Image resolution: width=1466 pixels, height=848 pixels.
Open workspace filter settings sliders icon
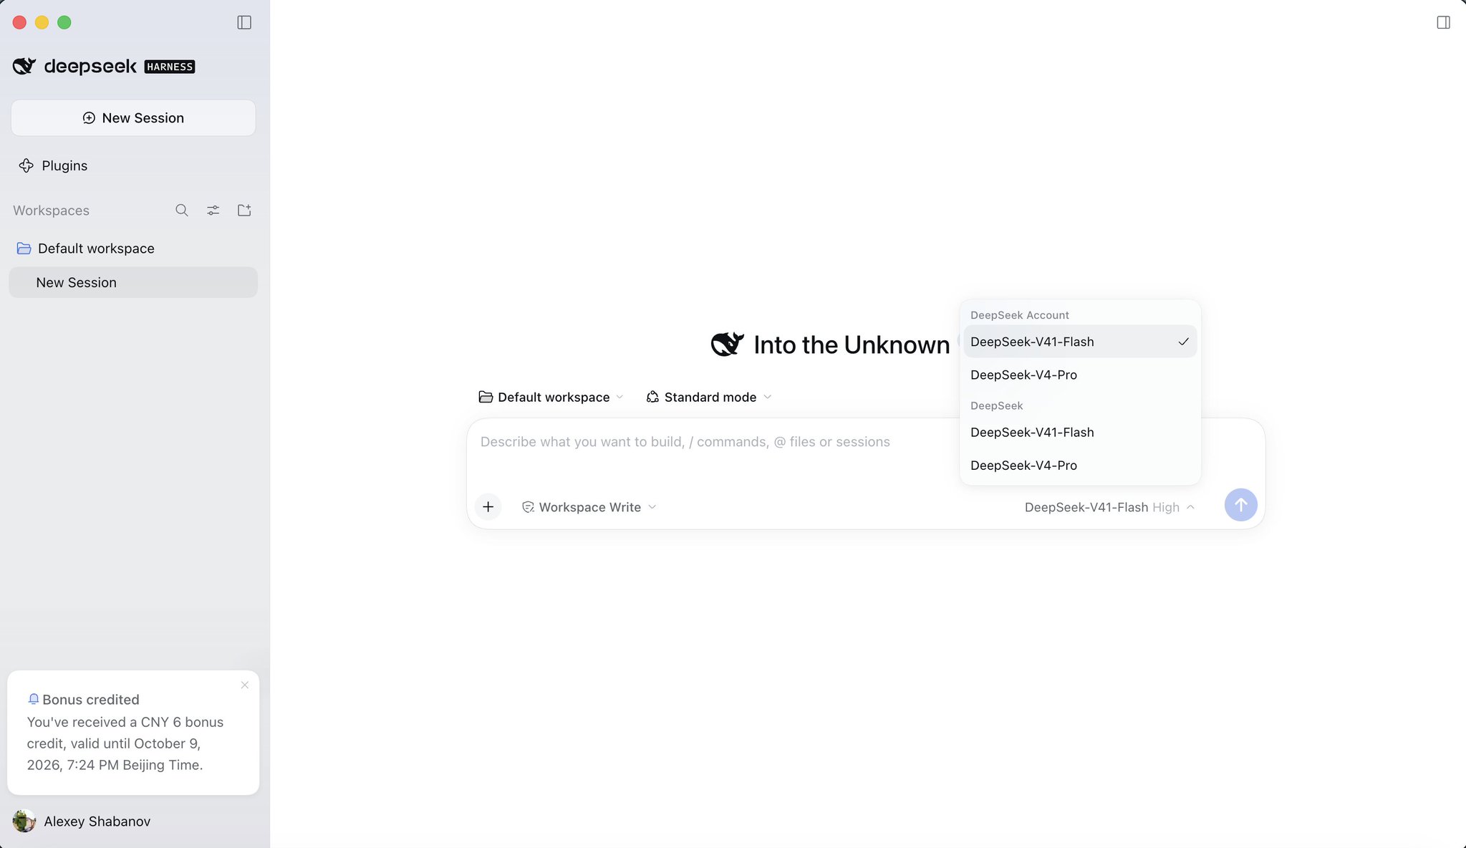(213, 210)
